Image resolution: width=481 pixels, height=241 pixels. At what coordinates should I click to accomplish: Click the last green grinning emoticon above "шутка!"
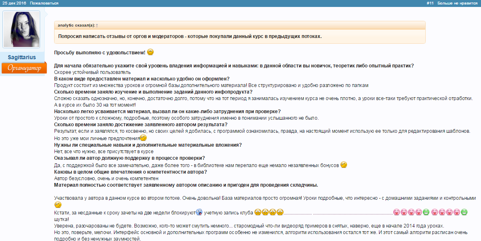(464, 212)
